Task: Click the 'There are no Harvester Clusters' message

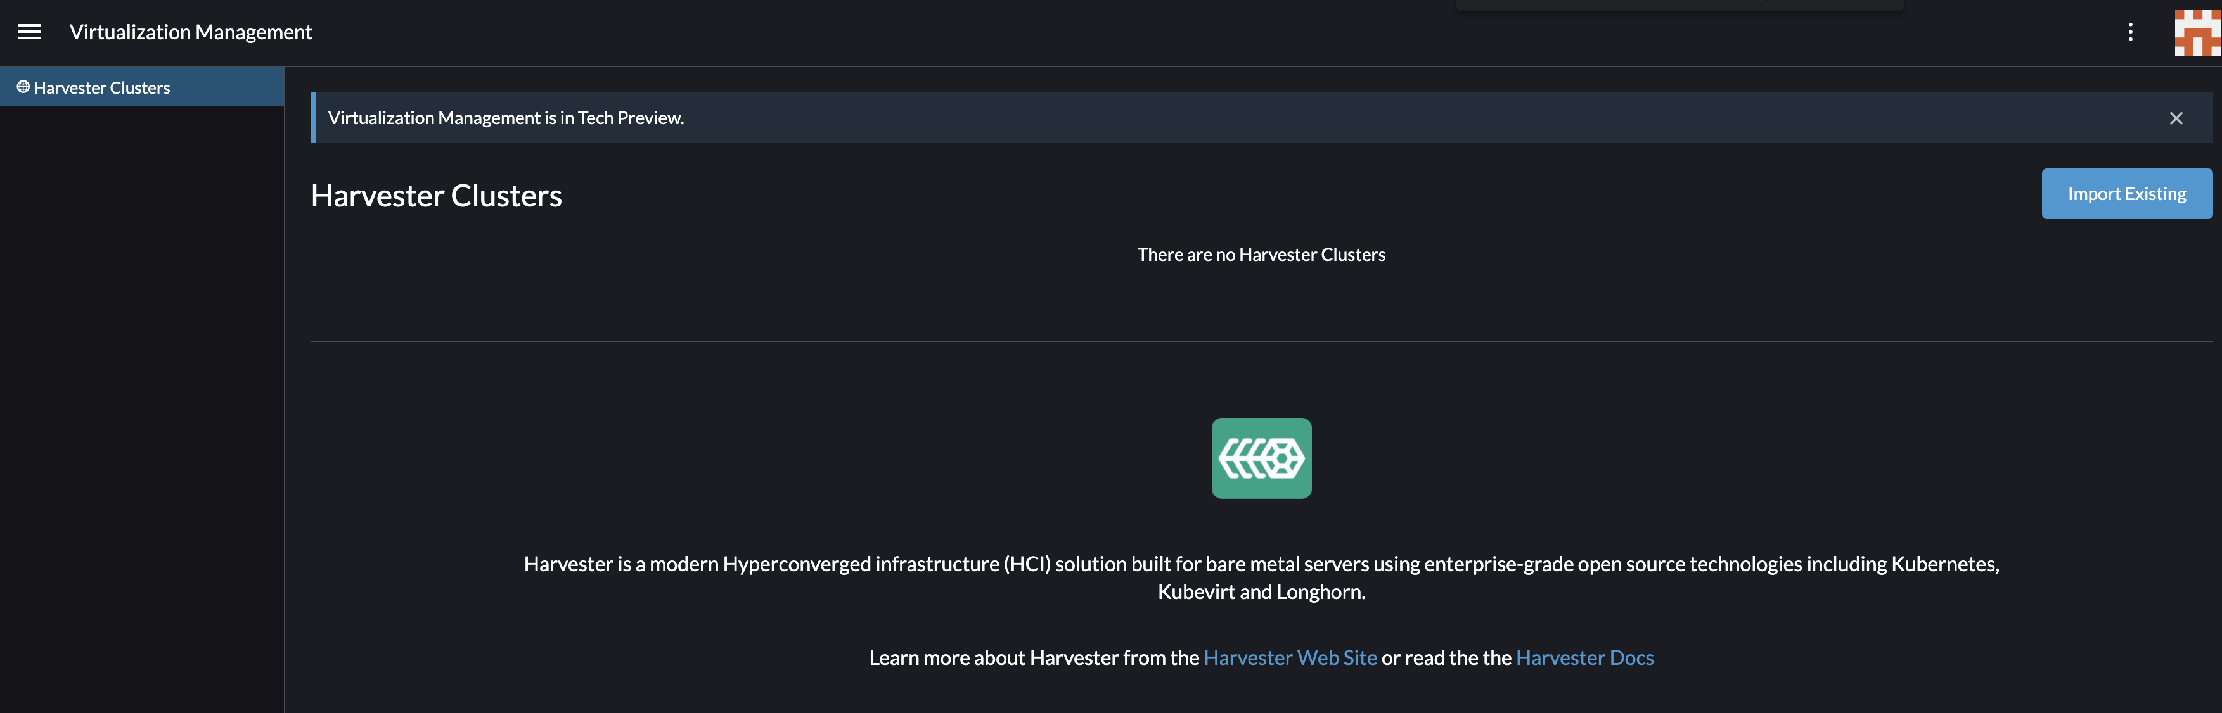Action: [x=1261, y=253]
